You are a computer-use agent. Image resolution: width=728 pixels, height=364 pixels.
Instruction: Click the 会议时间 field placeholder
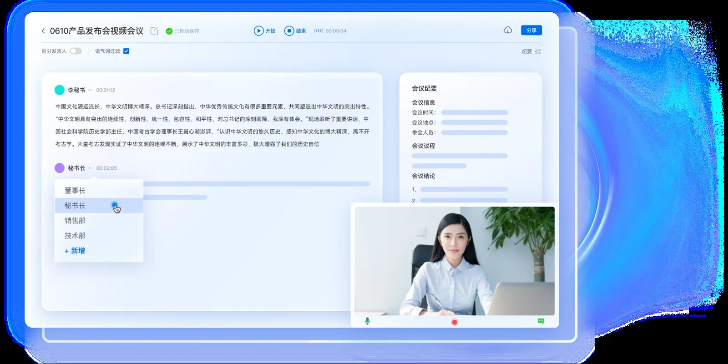pos(474,112)
